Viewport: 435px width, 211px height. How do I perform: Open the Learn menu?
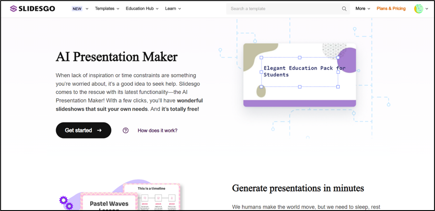[173, 8]
